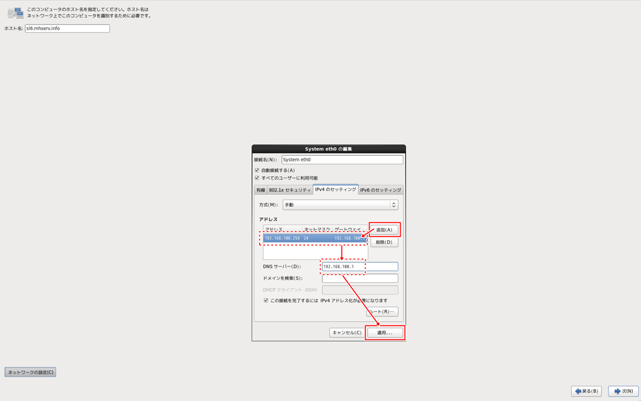
Task: Click the 接続名 connection name field
Action: pyautogui.click(x=342, y=160)
